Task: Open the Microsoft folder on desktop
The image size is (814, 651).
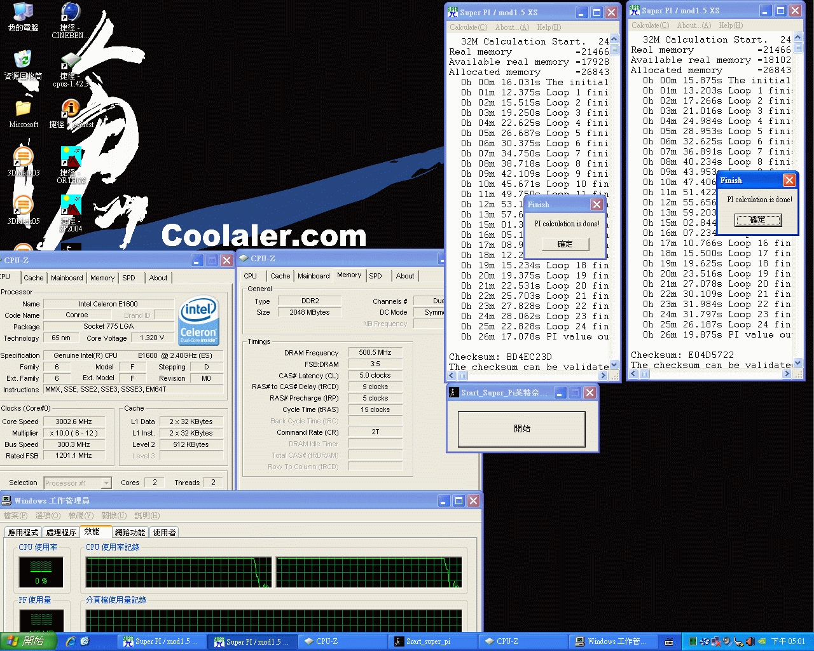Action: tap(24, 108)
